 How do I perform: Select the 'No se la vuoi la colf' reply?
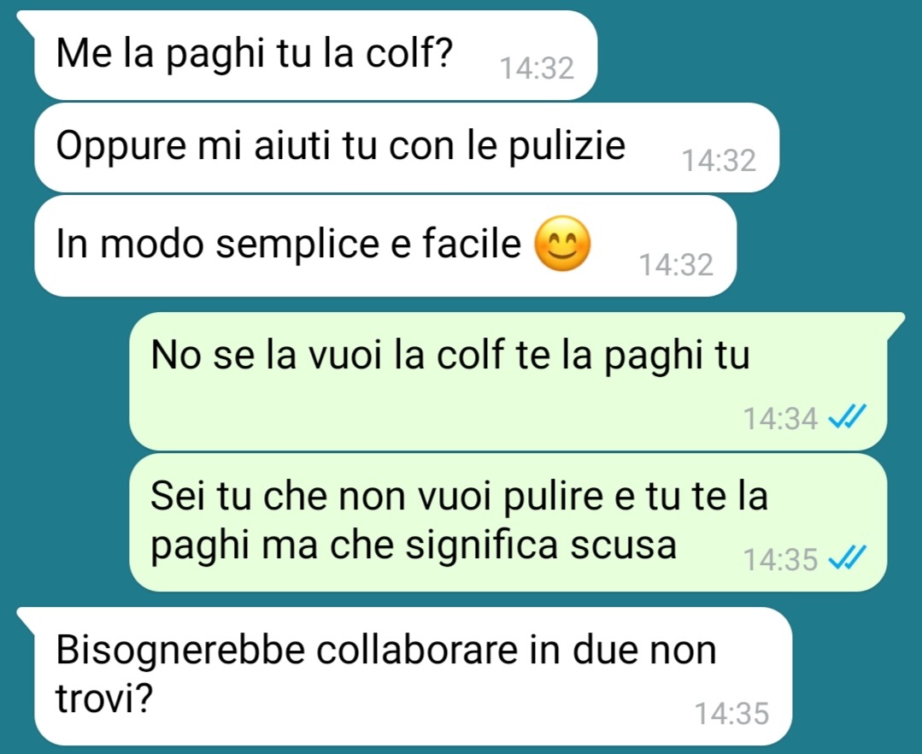508,382
